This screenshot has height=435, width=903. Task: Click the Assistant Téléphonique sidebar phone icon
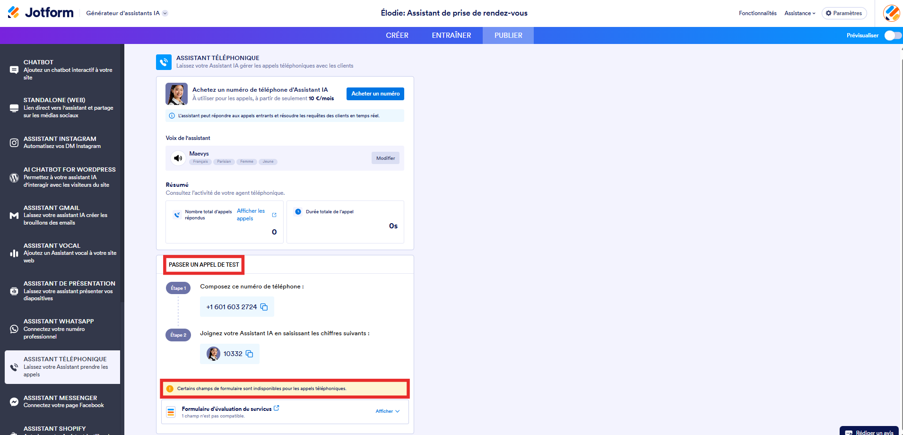coord(14,367)
